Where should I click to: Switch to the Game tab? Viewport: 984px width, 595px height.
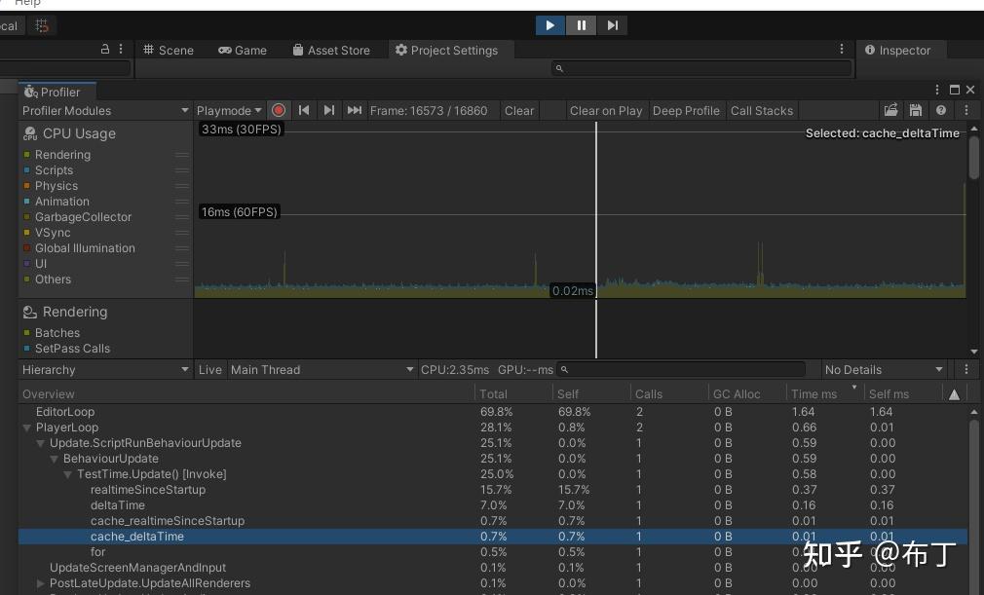pyautogui.click(x=243, y=51)
